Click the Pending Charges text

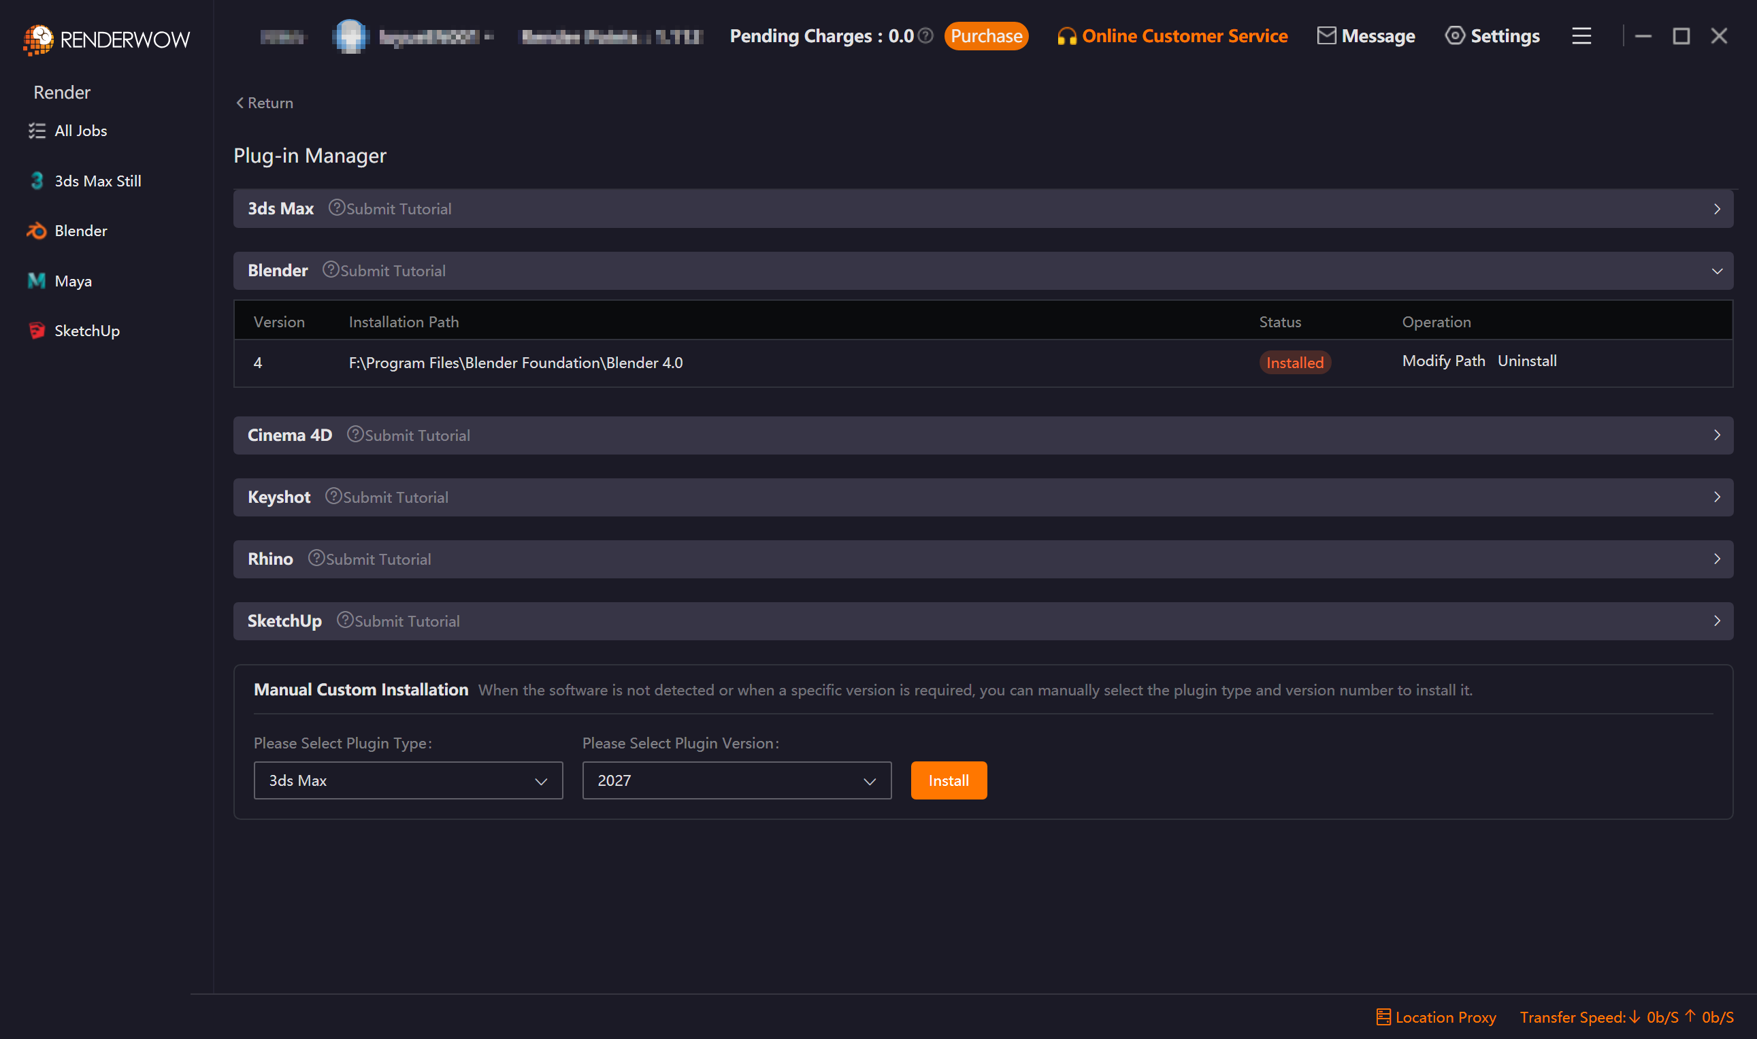pyautogui.click(x=822, y=35)
